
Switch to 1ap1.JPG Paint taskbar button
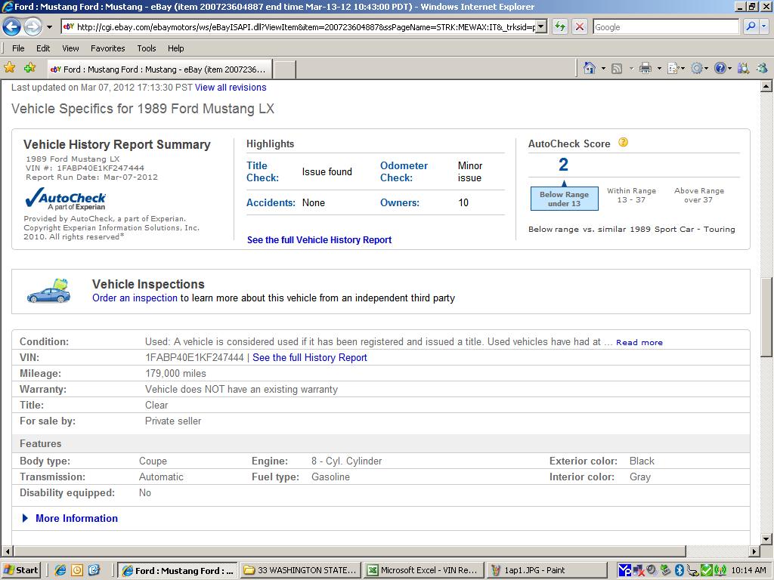point(546,570)
